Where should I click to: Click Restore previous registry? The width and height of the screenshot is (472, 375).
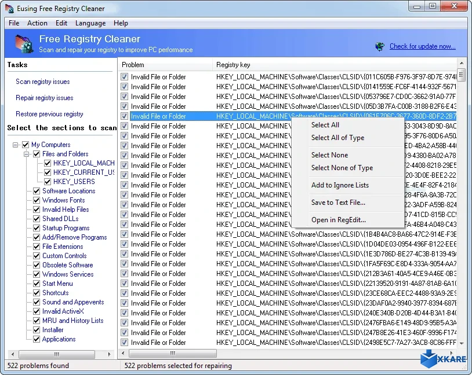[x=49, y=114]
